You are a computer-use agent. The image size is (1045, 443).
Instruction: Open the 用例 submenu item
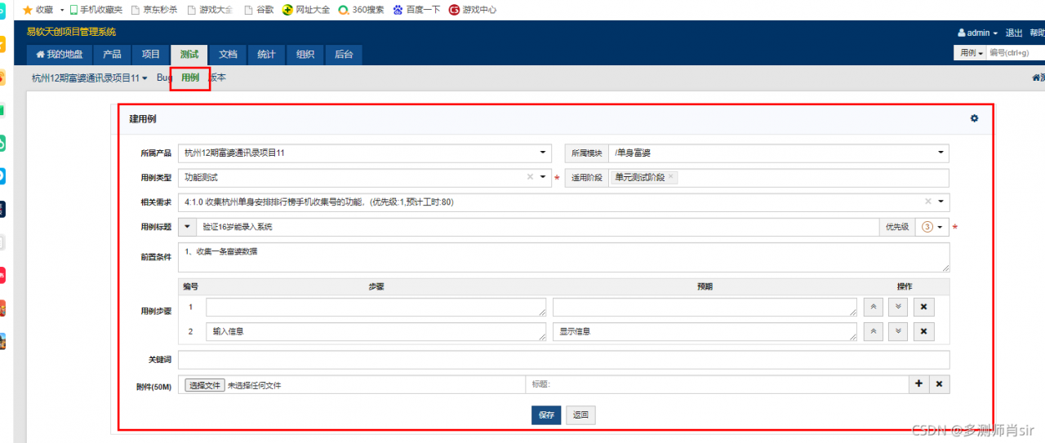(x=190, y=78)
